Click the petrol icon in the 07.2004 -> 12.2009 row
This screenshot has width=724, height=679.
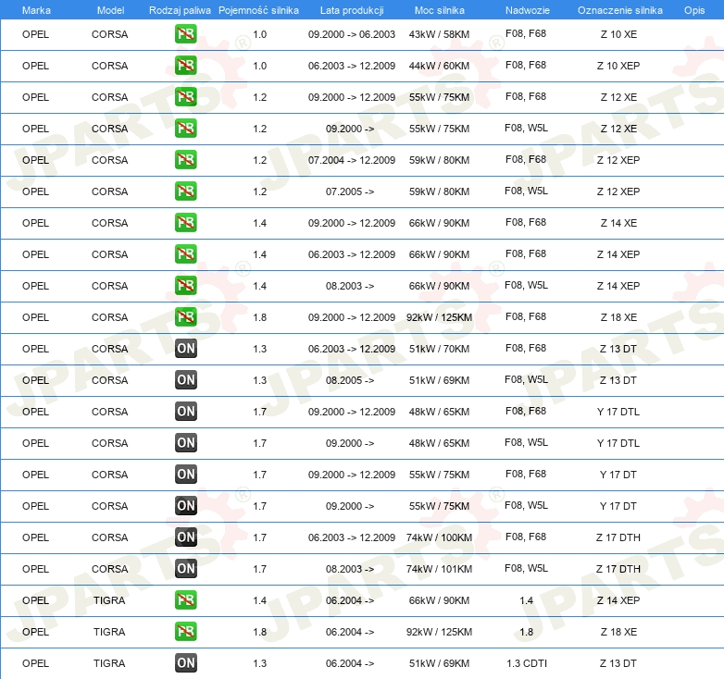tap(185, 160)
